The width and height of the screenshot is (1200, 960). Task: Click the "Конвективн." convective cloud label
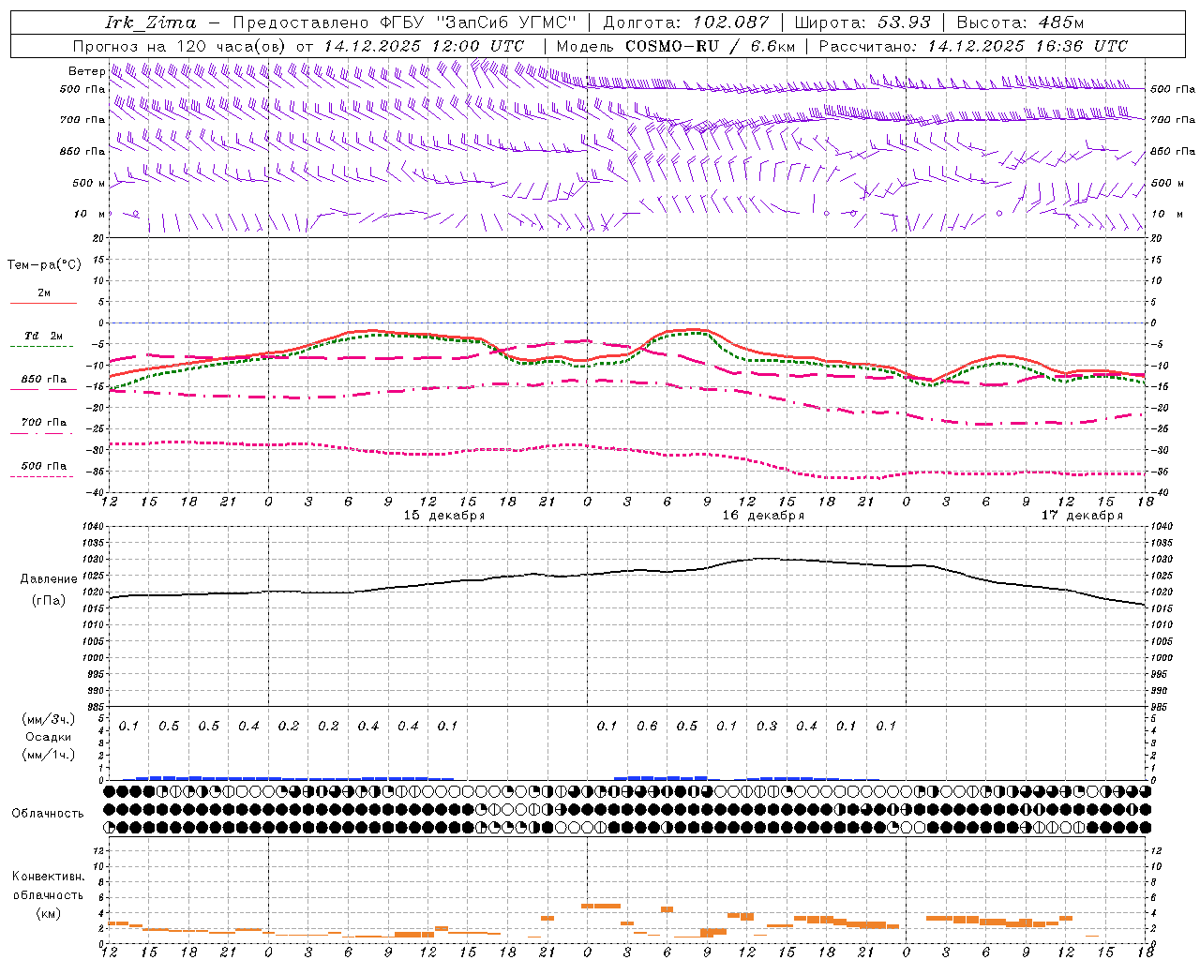(48, 877)
